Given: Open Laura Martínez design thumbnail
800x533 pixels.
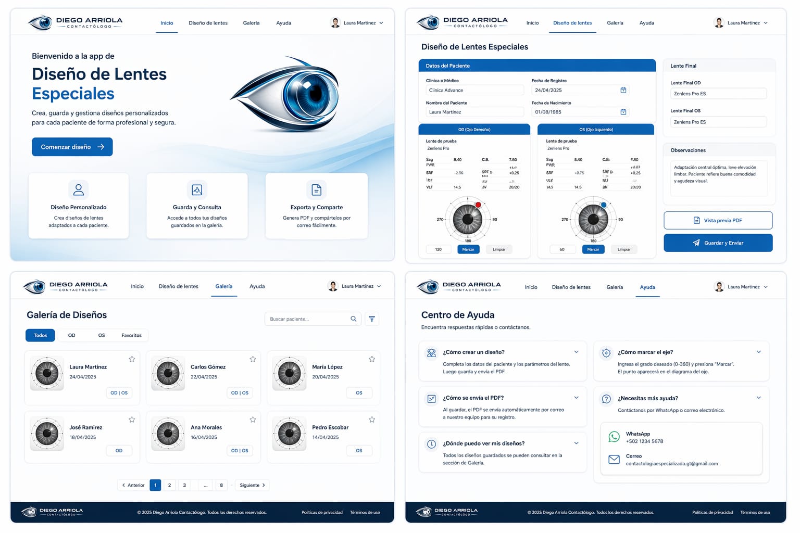Looking at the screenshot, I should tap(47, 373).
